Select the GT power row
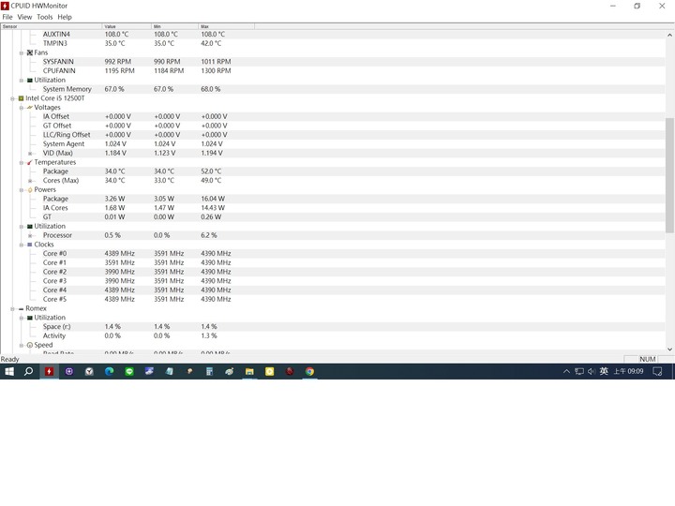 [x=333, y=216]
